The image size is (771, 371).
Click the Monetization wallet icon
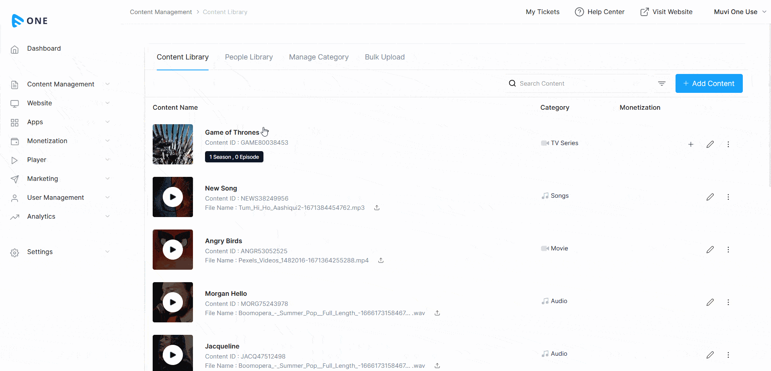(x=15, y=141)
